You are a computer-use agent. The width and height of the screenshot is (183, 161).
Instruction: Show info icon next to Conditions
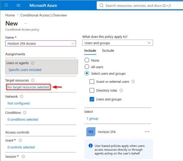pos(25,113)
